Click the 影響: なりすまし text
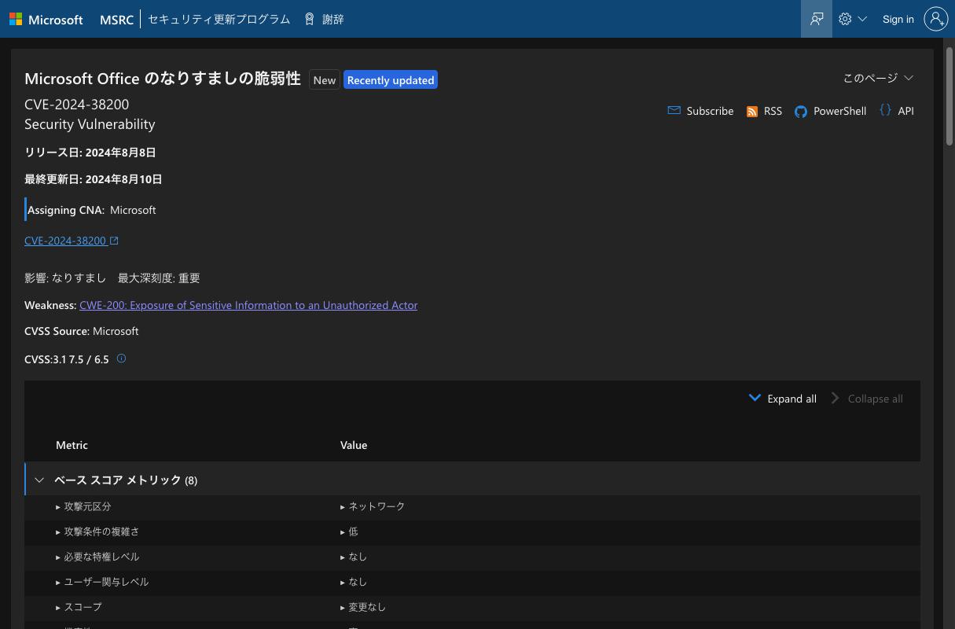The width and height of the screenshot is (955, 629). click(x=65, y=278)
